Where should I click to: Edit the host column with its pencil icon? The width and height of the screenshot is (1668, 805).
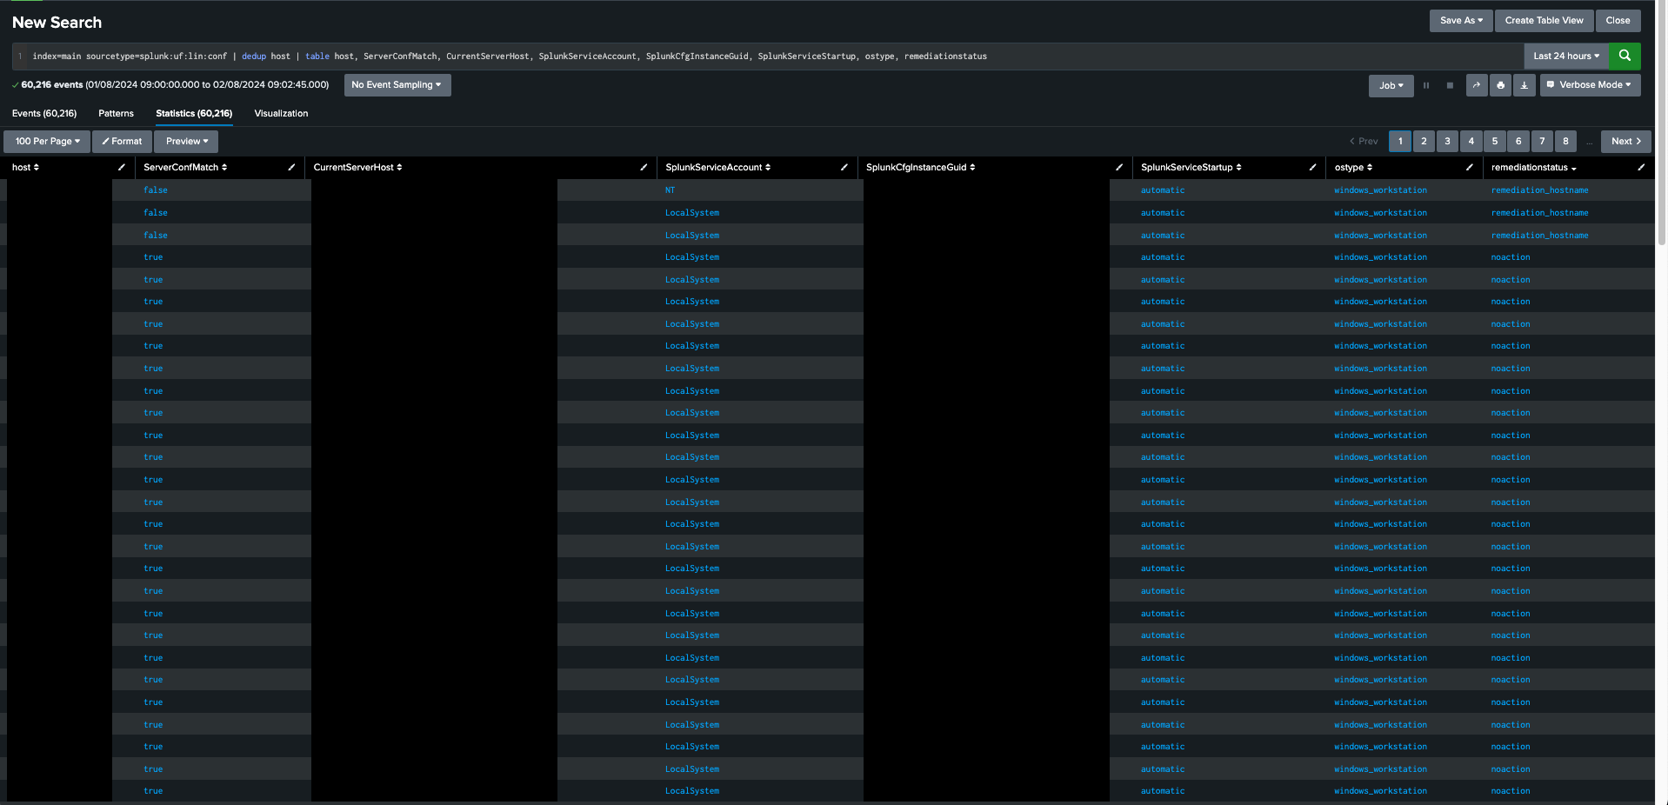121,167
